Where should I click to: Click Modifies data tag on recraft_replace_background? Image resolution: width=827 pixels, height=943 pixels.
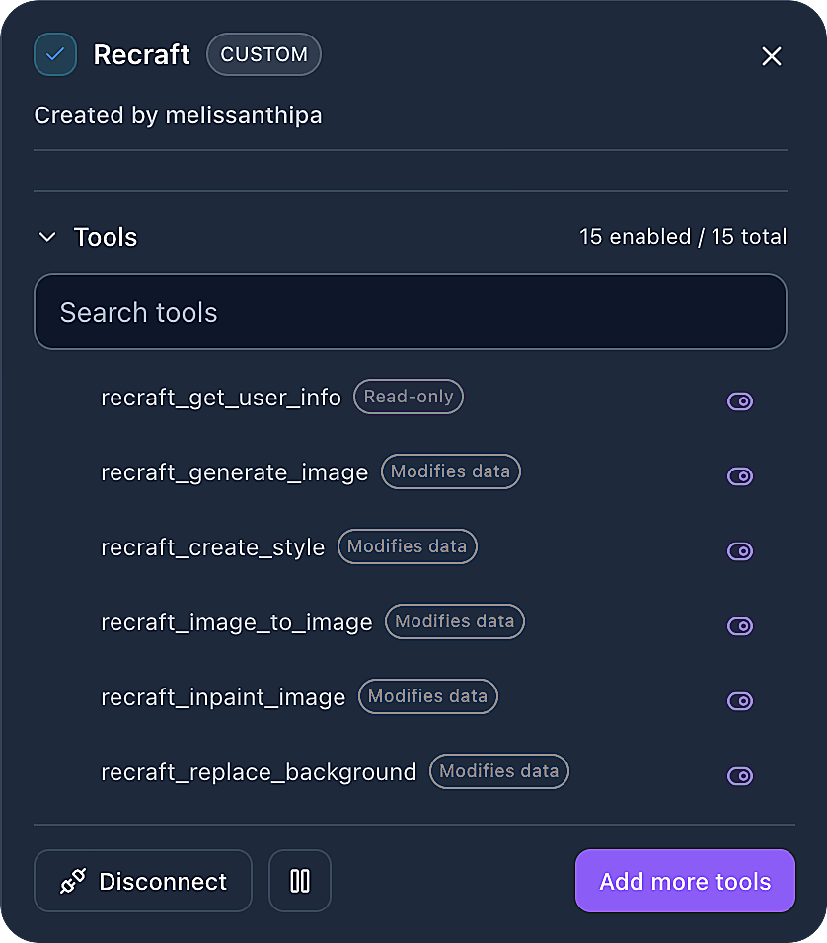[499, 771]
